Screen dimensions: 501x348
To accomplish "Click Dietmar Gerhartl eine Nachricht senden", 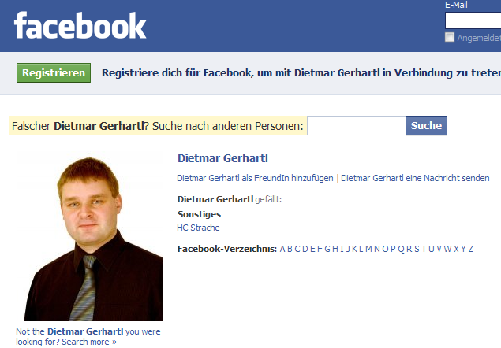I will (415, 178).
